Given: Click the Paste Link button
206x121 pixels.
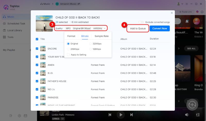Looking at the screenshot, I should [x=185, y=12].
